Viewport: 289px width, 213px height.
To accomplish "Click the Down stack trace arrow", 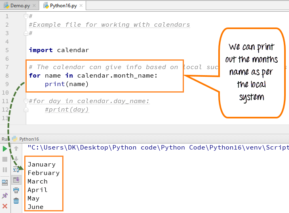I will [16, 159].
